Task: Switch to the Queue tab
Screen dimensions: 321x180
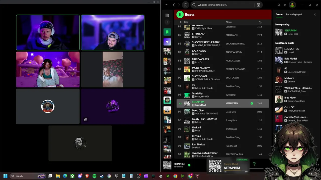Action: (279, 14)
